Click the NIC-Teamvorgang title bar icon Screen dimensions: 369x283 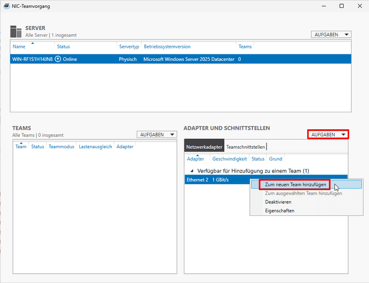[6, 6]
